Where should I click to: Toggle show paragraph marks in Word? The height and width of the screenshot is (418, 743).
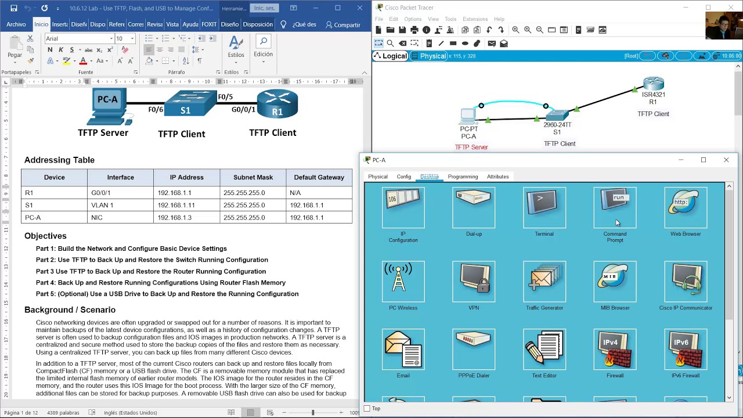pos(200,60)
